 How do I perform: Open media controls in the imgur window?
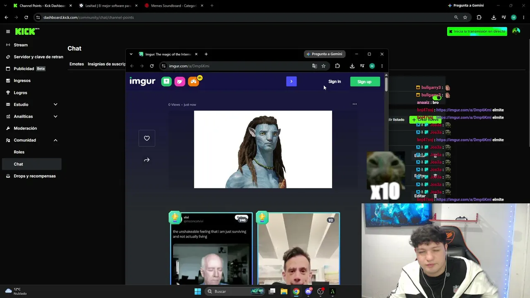tap(362, 66)
